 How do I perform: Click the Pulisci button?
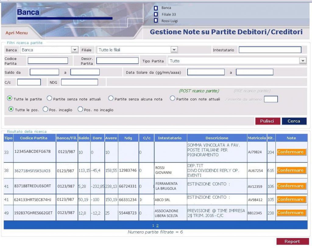268,121
